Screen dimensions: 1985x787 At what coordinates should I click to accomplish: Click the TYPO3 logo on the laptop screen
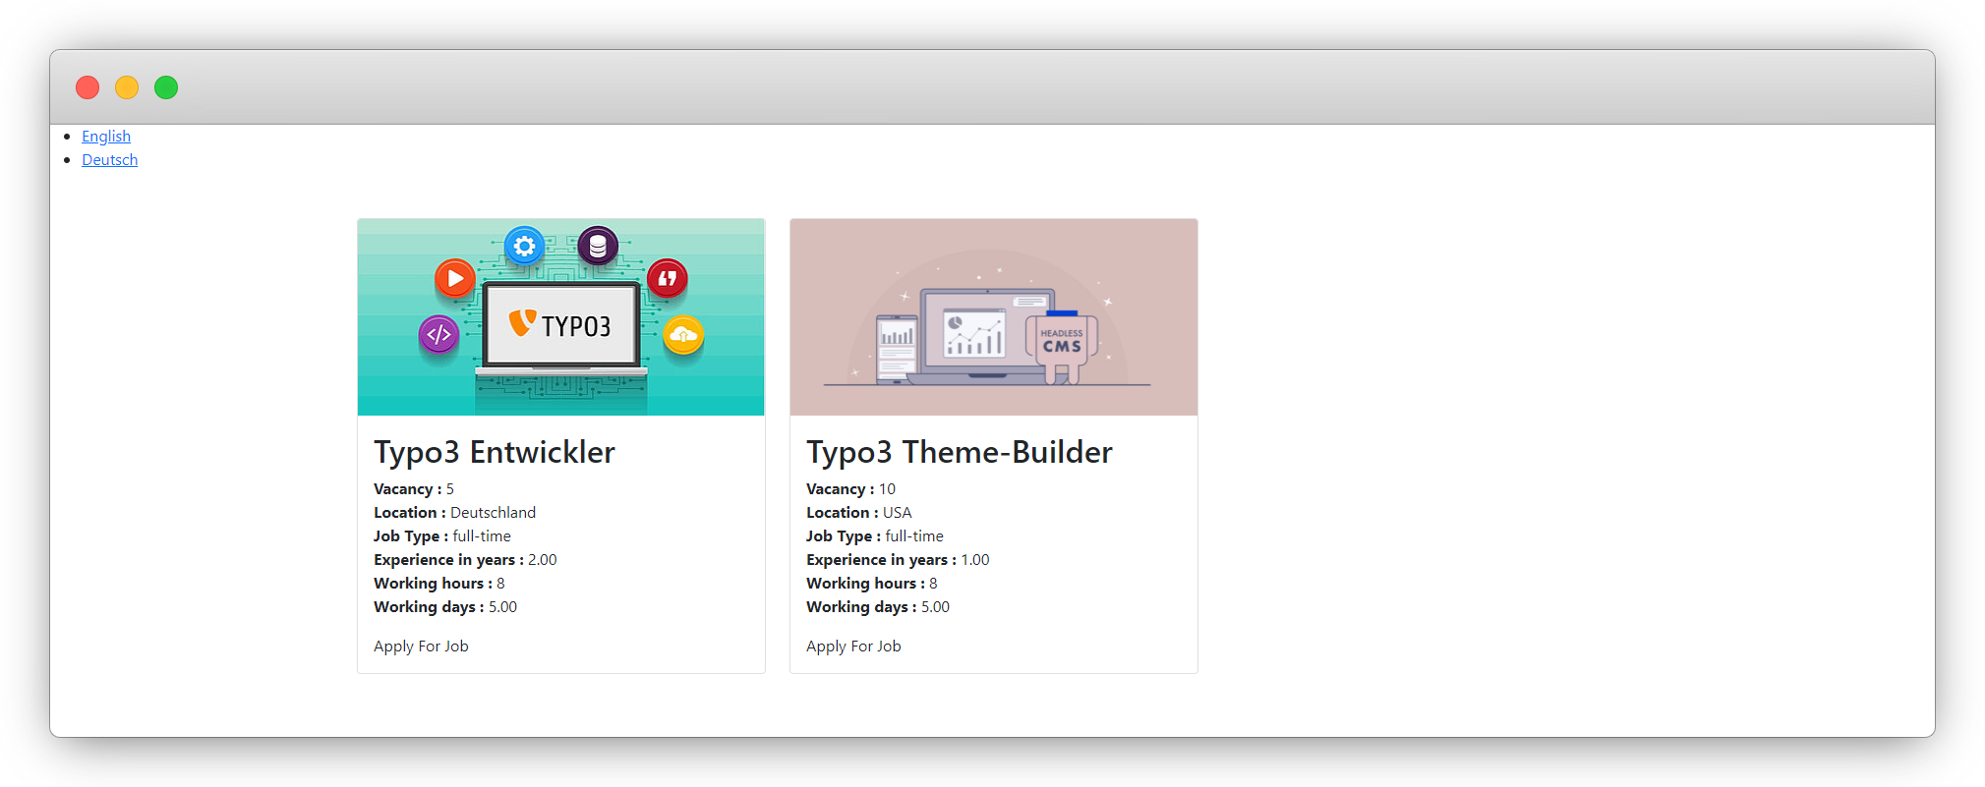pyautogui.click(x=560, y=325)
